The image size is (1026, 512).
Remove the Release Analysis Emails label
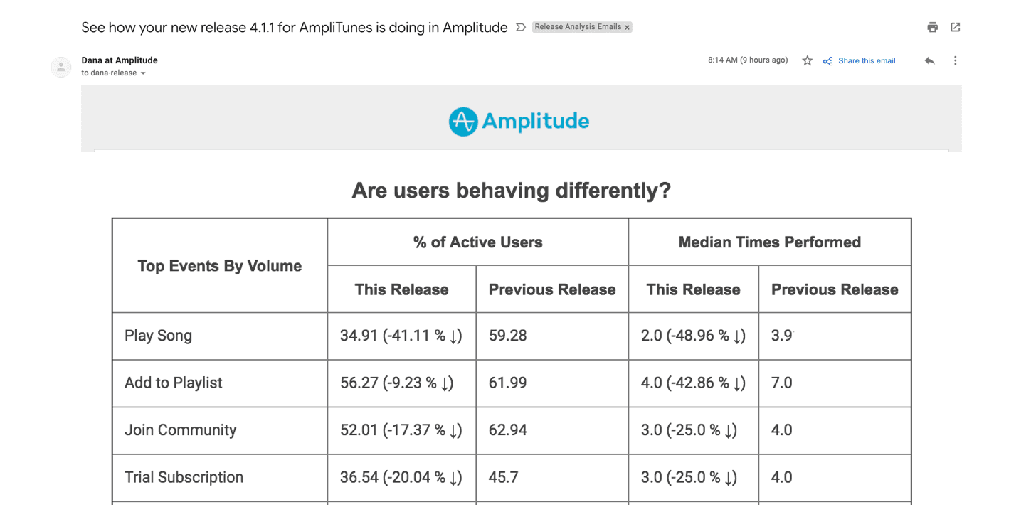click(627, 27)
